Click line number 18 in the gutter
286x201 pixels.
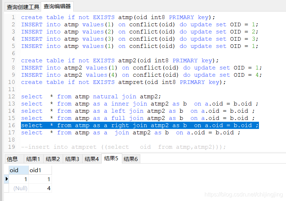pos(12,140)
